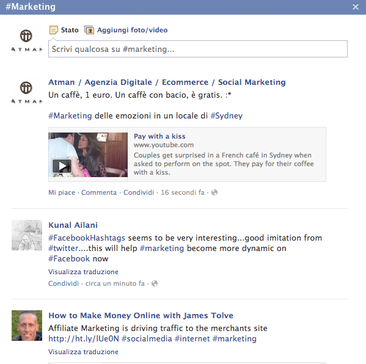Viewport: 366px width, 364px height.
Task: Select the Stato tab
Action: pyautogui.click(x=70, y=30)
